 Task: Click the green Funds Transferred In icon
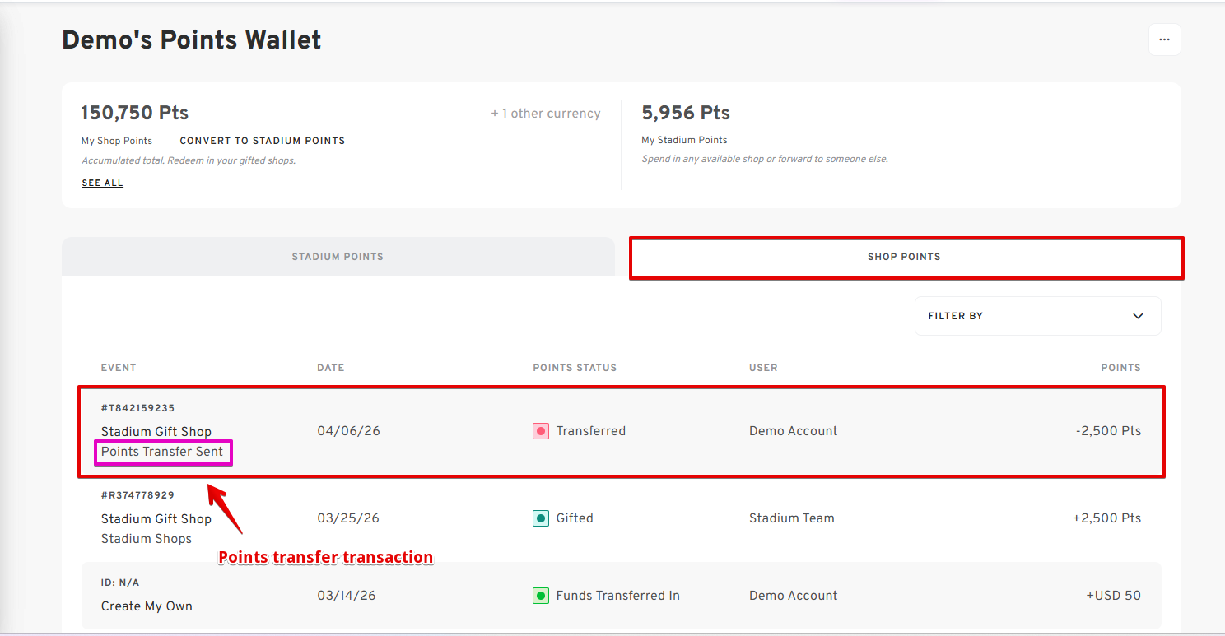(541, 596)
